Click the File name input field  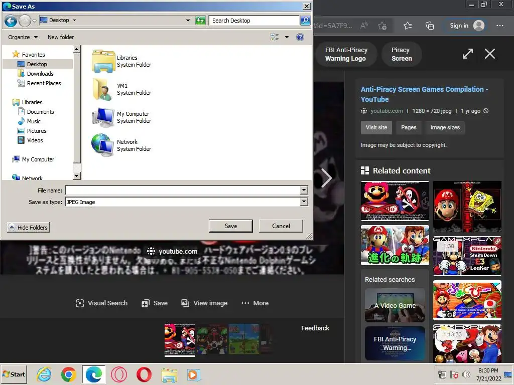(183, 190)
